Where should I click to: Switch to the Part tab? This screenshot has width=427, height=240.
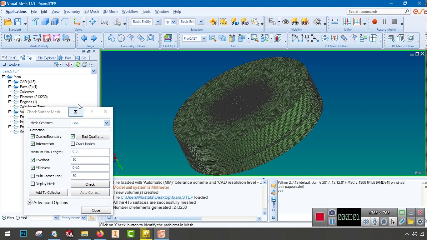point(65,58)
